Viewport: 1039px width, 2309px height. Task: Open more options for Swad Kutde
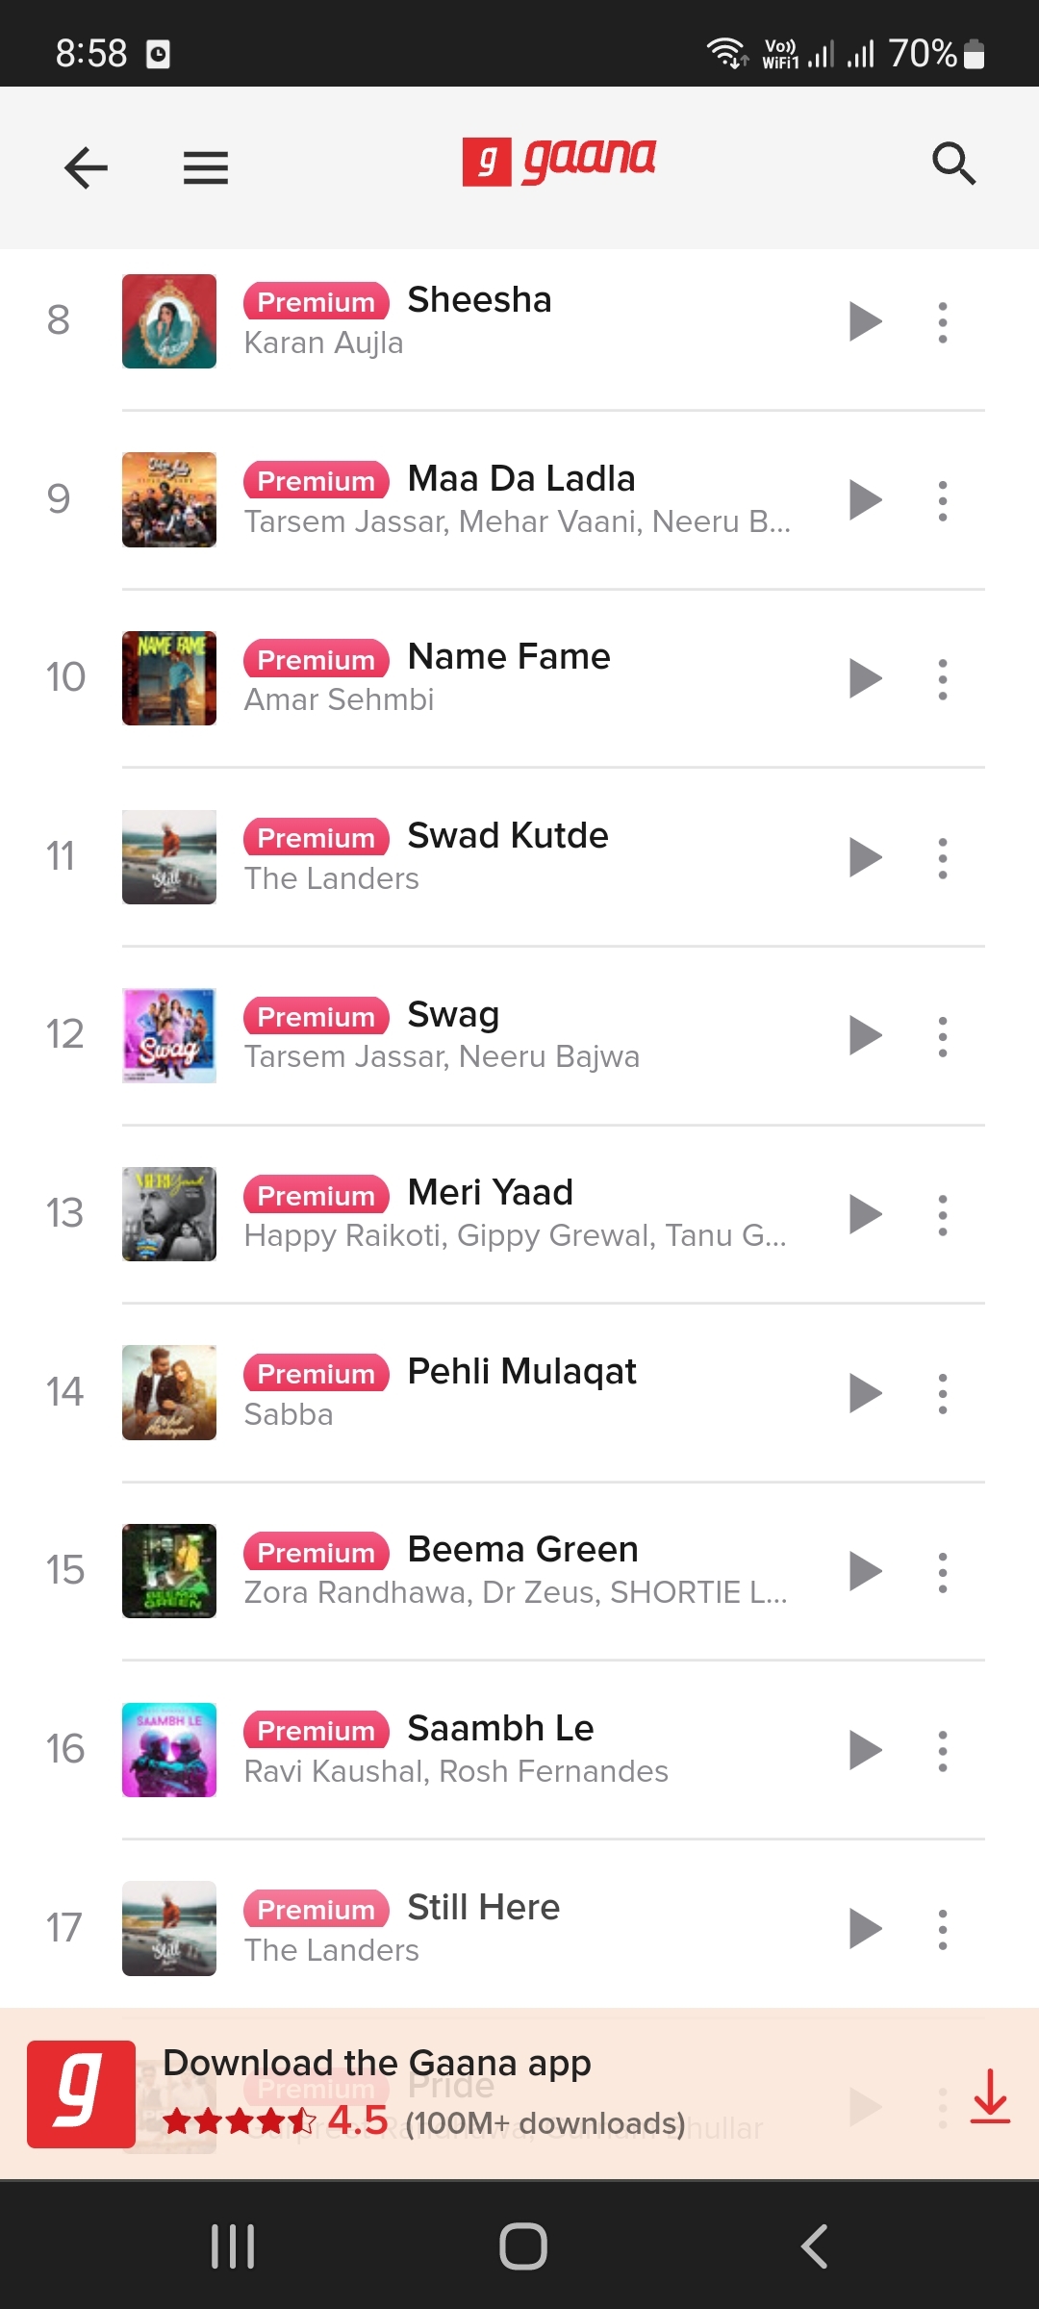click(x=943, y=858)
